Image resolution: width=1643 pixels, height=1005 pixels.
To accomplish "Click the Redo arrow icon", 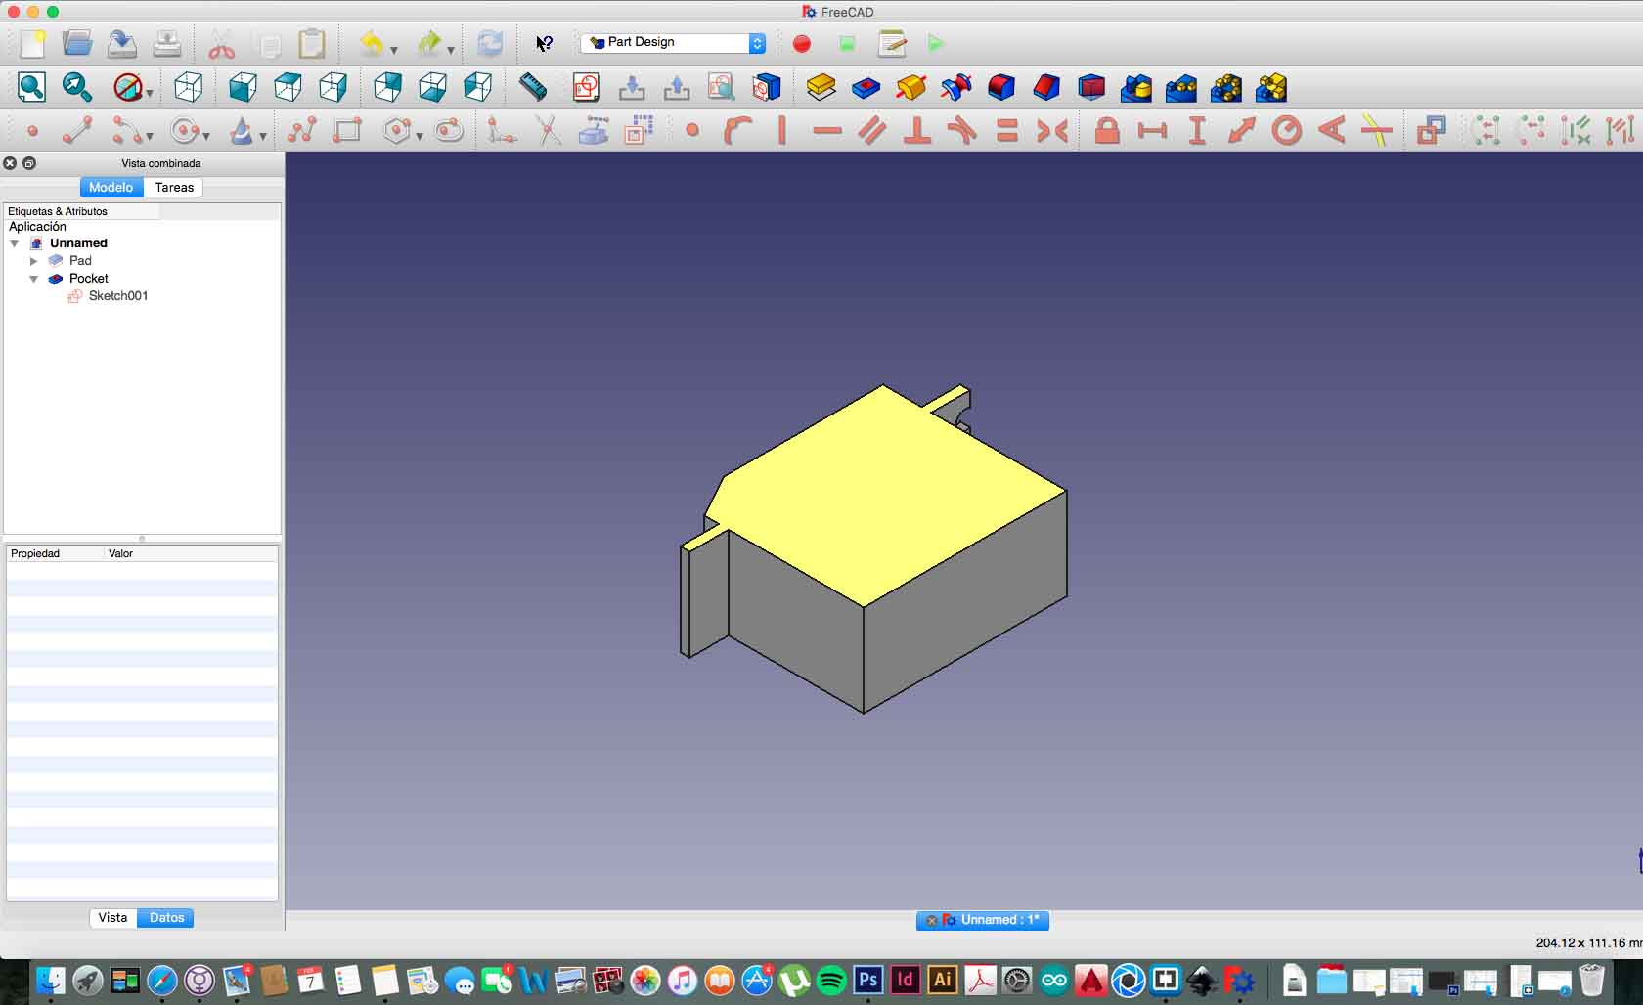I will pyautogui.click(x=428, y=44).
